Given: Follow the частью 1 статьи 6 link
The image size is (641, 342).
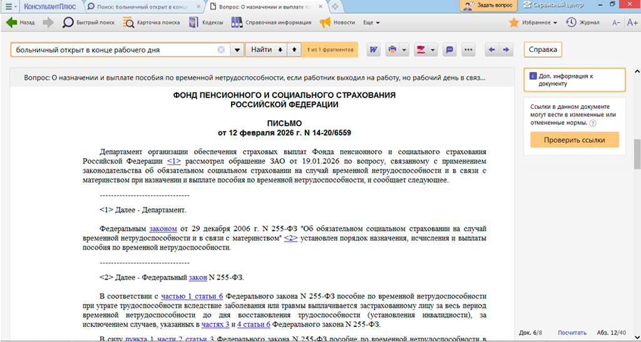Looking at the screenshot, I should click(192, 296).
